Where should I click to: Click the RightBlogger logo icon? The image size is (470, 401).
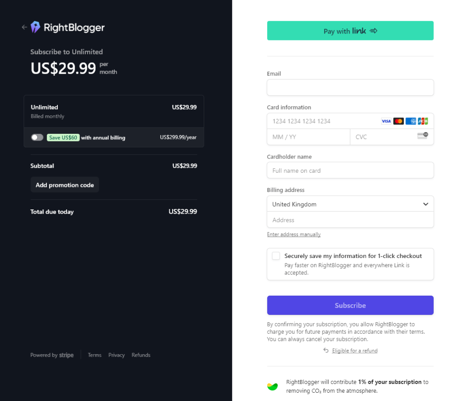(36, 27)
